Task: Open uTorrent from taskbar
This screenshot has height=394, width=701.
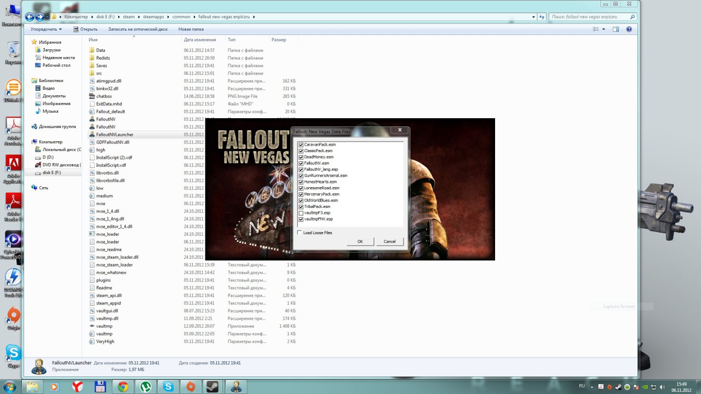Action: (145, 386)
